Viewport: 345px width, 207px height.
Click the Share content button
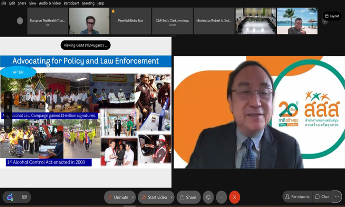coord(188,197)
